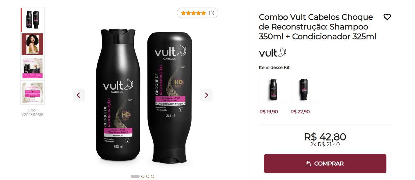Open the conditioner kit item image
Viewport: 415px width, 180px height.
tap(304, 90)
